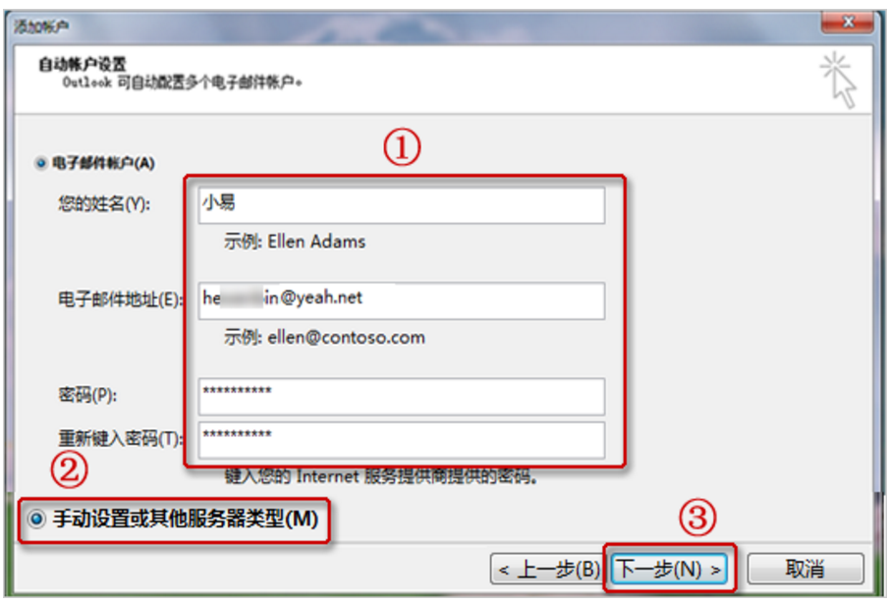Viewport: 889px width, 604px height.
Task: Close the 添加帐户 dialog window
Action: (848, 22)
